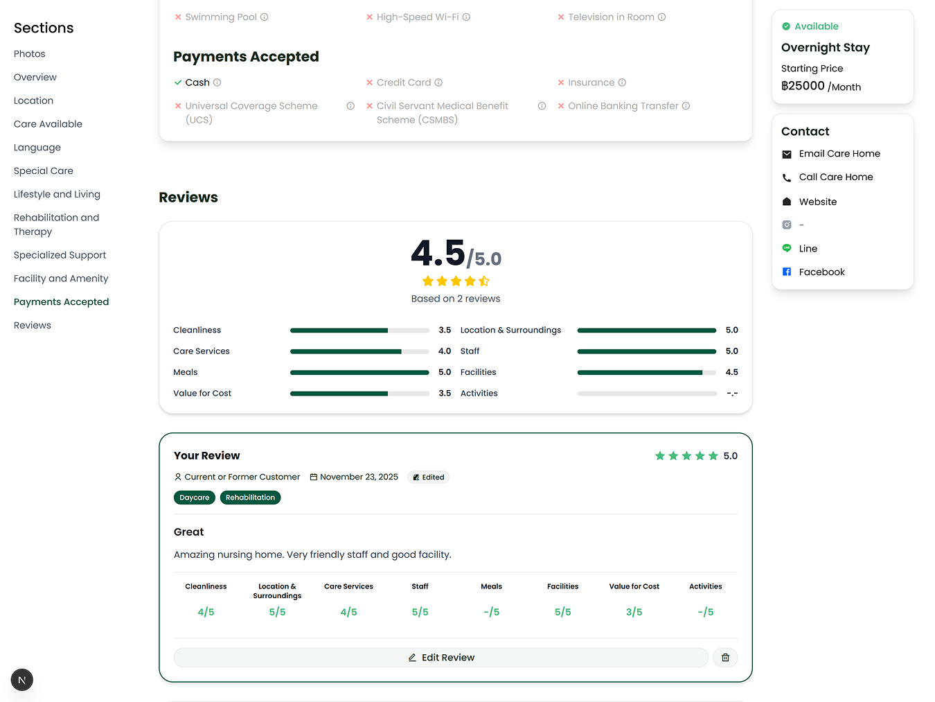Click the Daycare tag on your review
This screenshot has width=935, height=702.
tap(194, 498)
